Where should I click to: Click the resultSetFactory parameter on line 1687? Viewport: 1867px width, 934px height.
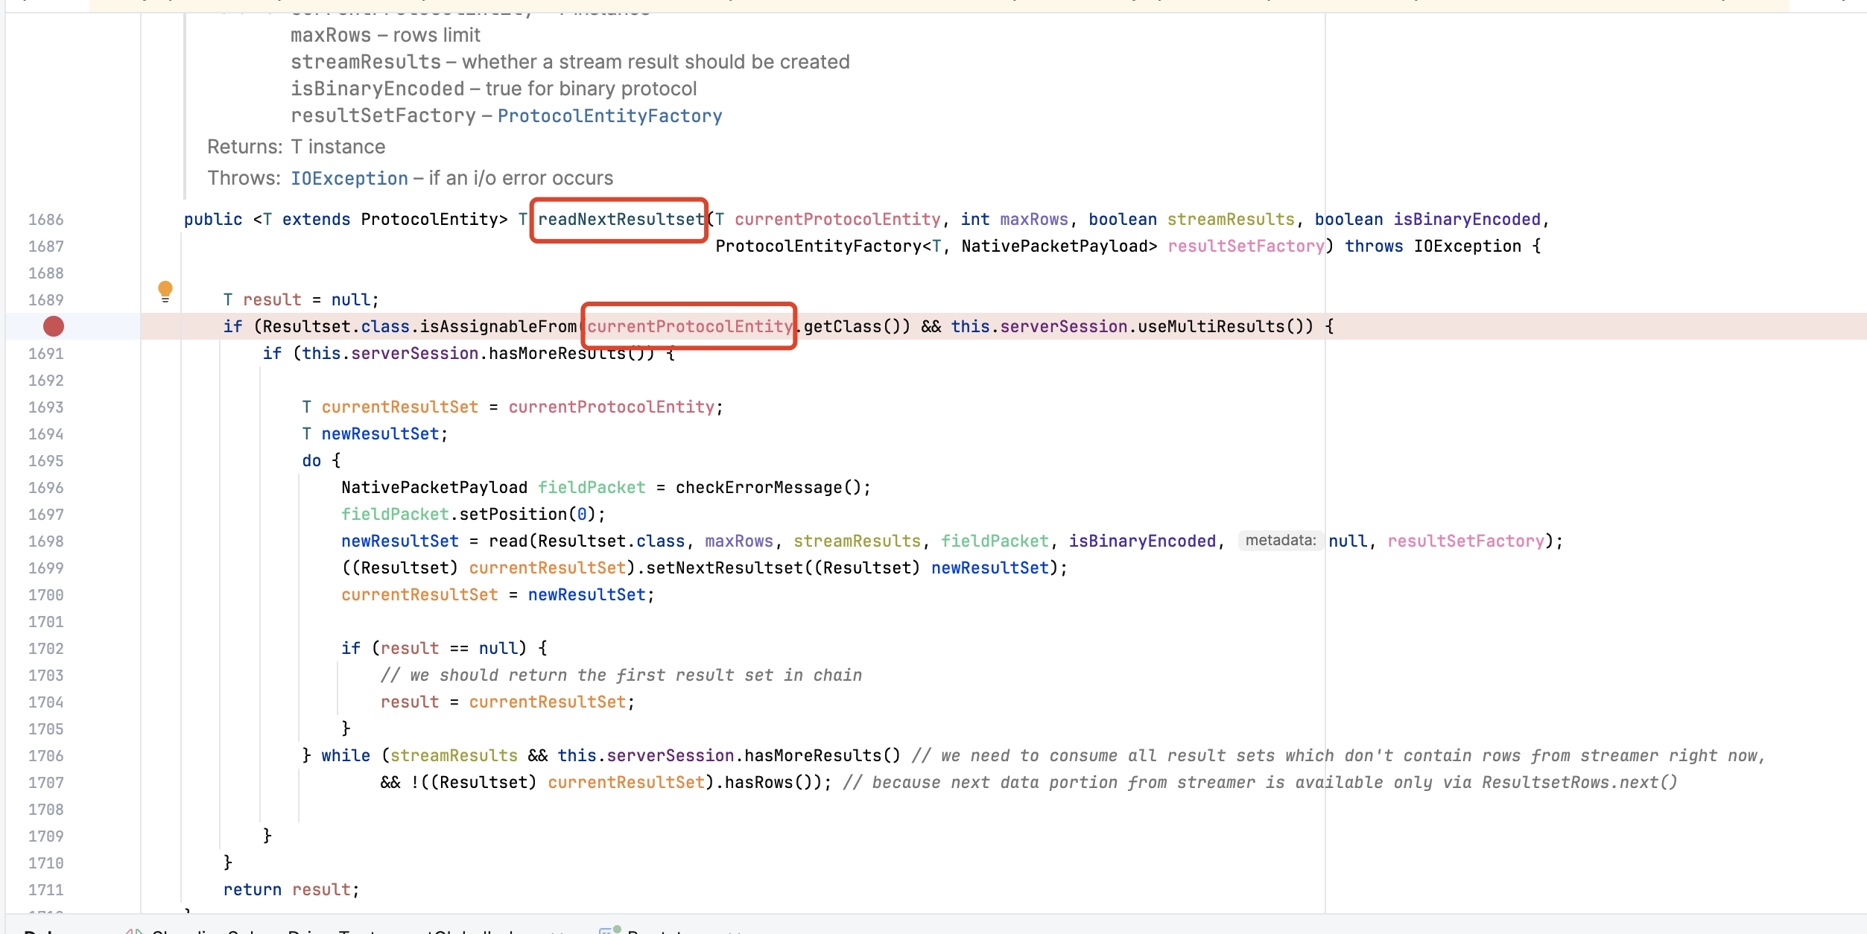[x=1245, y=247]
